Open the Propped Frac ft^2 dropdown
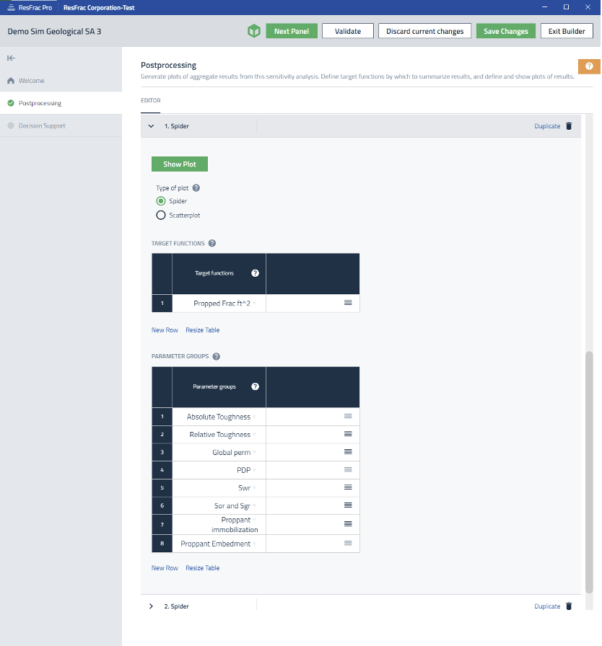Screen dimensions: 602x646 point(254,304)
